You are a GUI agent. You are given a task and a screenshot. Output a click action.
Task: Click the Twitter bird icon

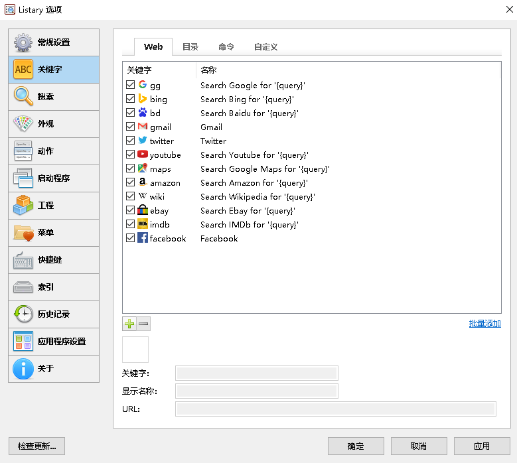143,141
